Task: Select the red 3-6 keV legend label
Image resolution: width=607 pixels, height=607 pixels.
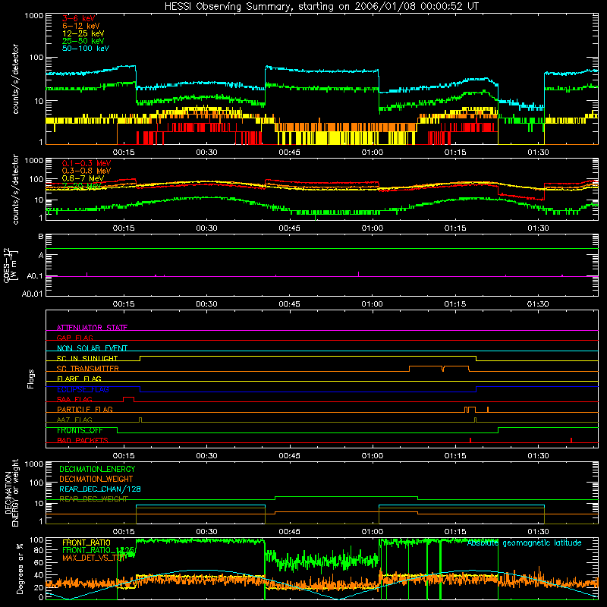Action: coord(79,18)
